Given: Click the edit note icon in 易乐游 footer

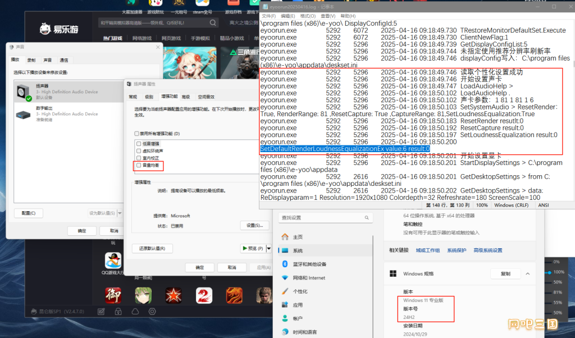Looking at the screenshot, I should coord(101,312).
